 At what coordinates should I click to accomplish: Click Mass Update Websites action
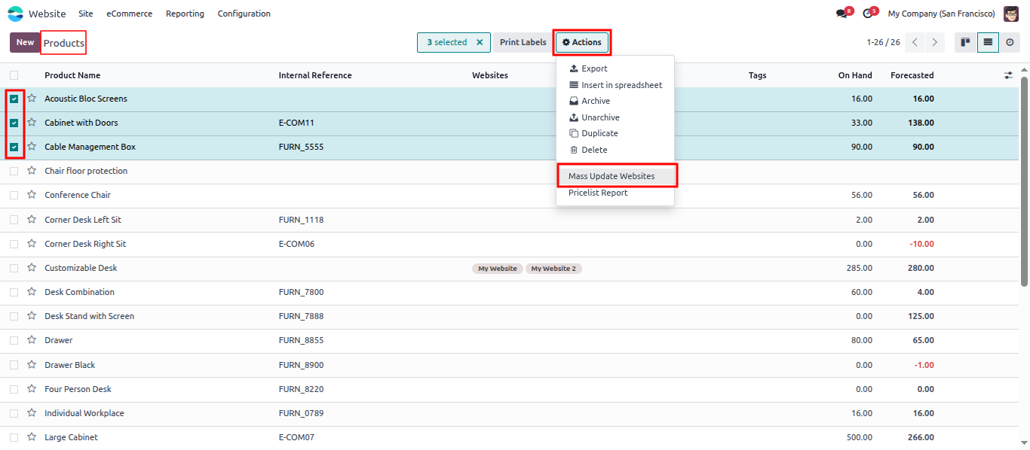click(x=615, y=176)
